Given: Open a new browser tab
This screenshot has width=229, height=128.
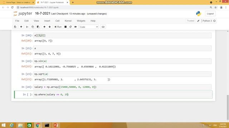Looking at the screenshot, I should pyautogui.click(x=73, y=2).
